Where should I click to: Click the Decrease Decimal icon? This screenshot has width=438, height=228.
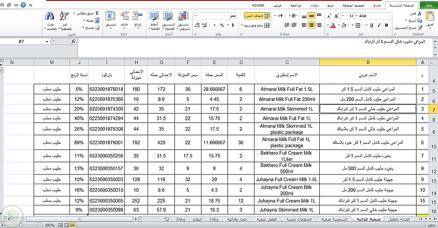point(197,25)
